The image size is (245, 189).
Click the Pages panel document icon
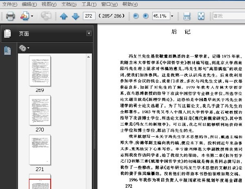click(x=7, y=33)
